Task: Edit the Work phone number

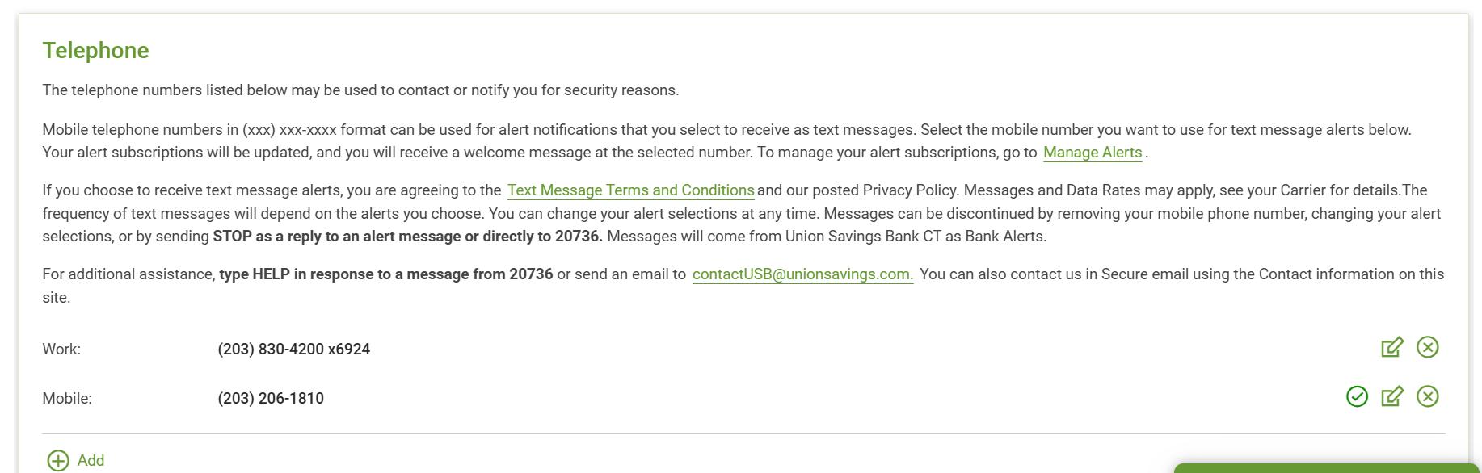Action: click(1391, 348)
